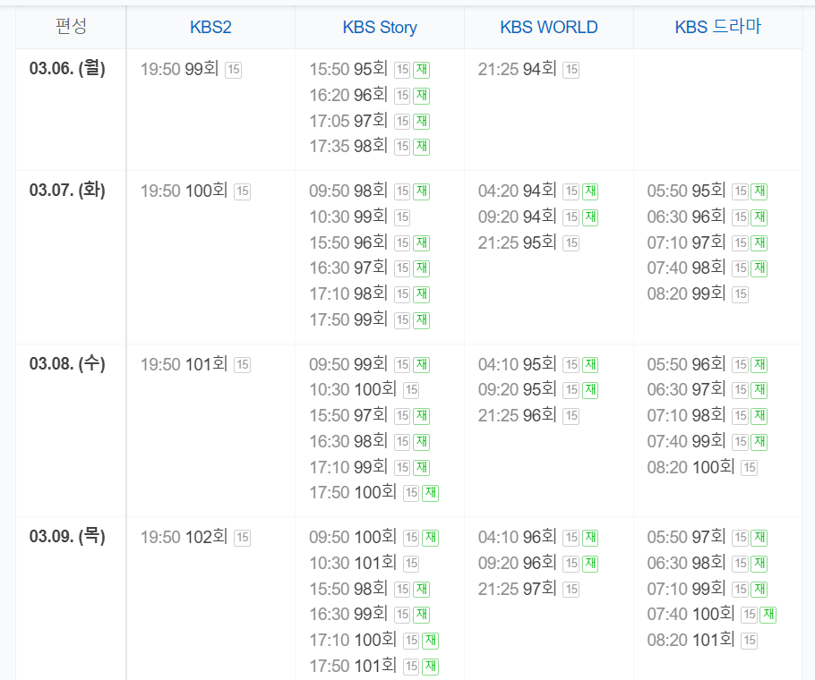Click the 재 rerun badge on 17:50 100회
Viewport: 815px width, 680px height.
coord(431,493)
